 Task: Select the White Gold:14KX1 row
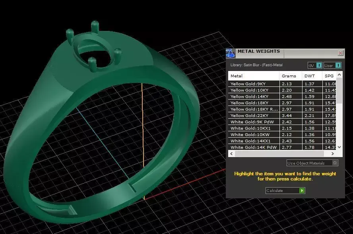tap(282, 141)
